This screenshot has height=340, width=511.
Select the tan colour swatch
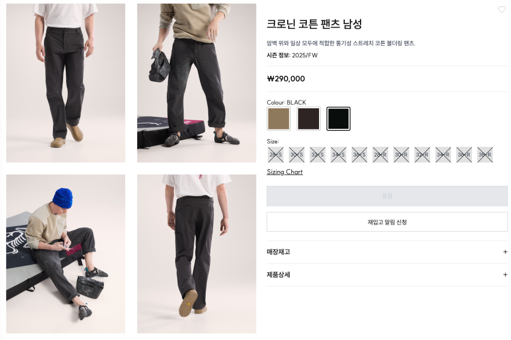279,119
